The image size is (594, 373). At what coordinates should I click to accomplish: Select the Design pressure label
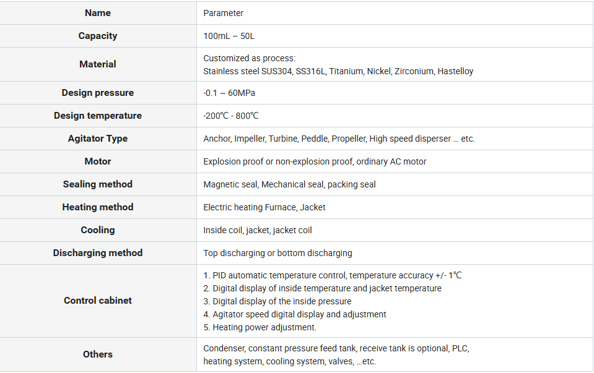98,93
